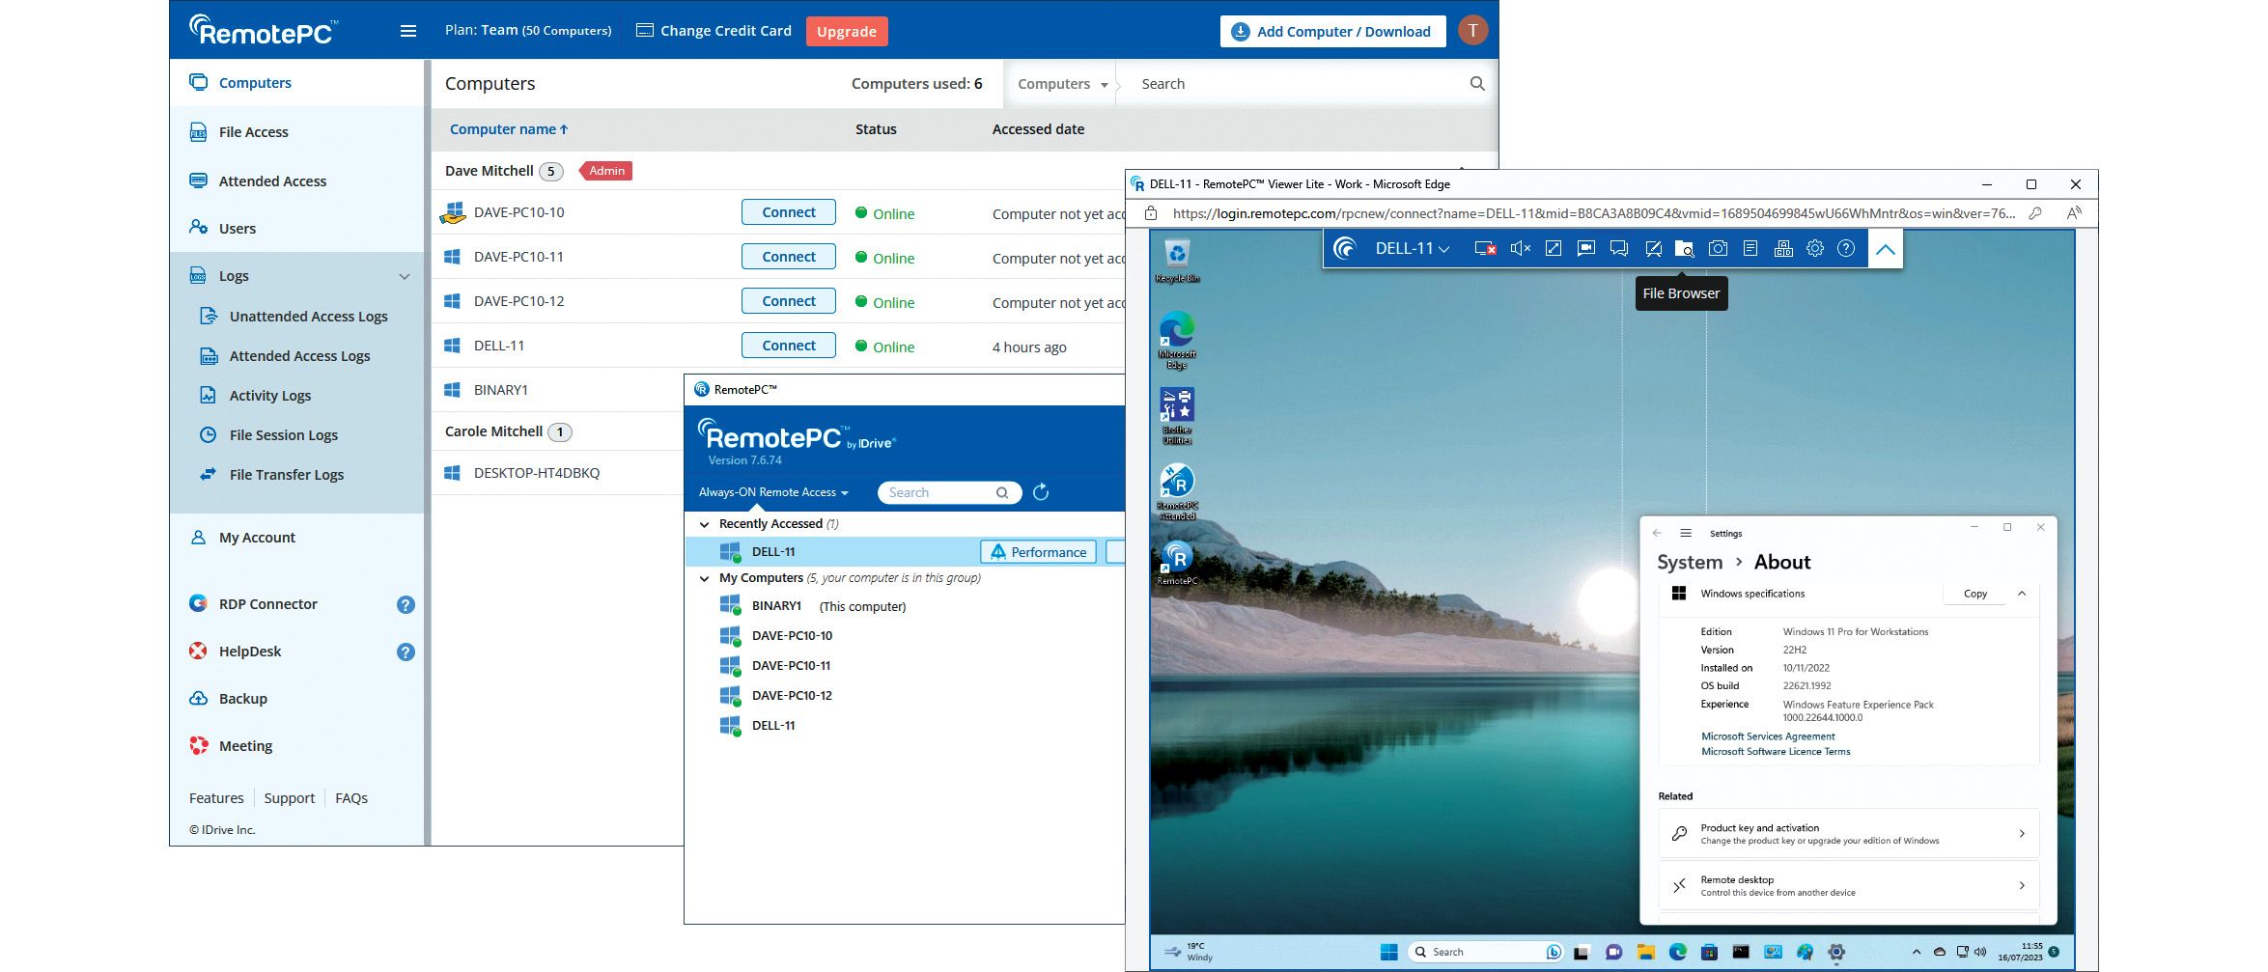This screenshot has height=972, width=2268.
Task: Open Microsoft Services Agreement link
Action: pyautogui.click(x=1768, y=736)
